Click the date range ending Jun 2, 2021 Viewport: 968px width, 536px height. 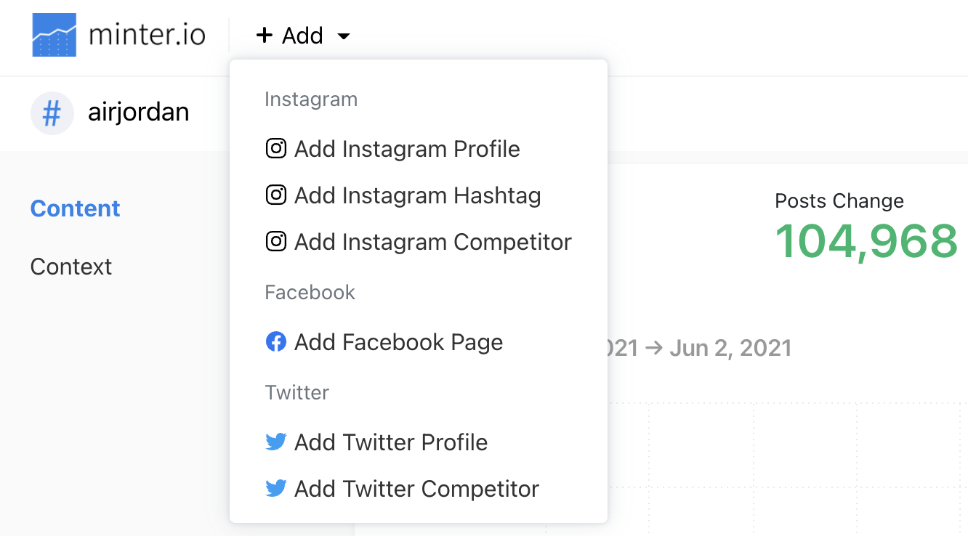point(730,348)
